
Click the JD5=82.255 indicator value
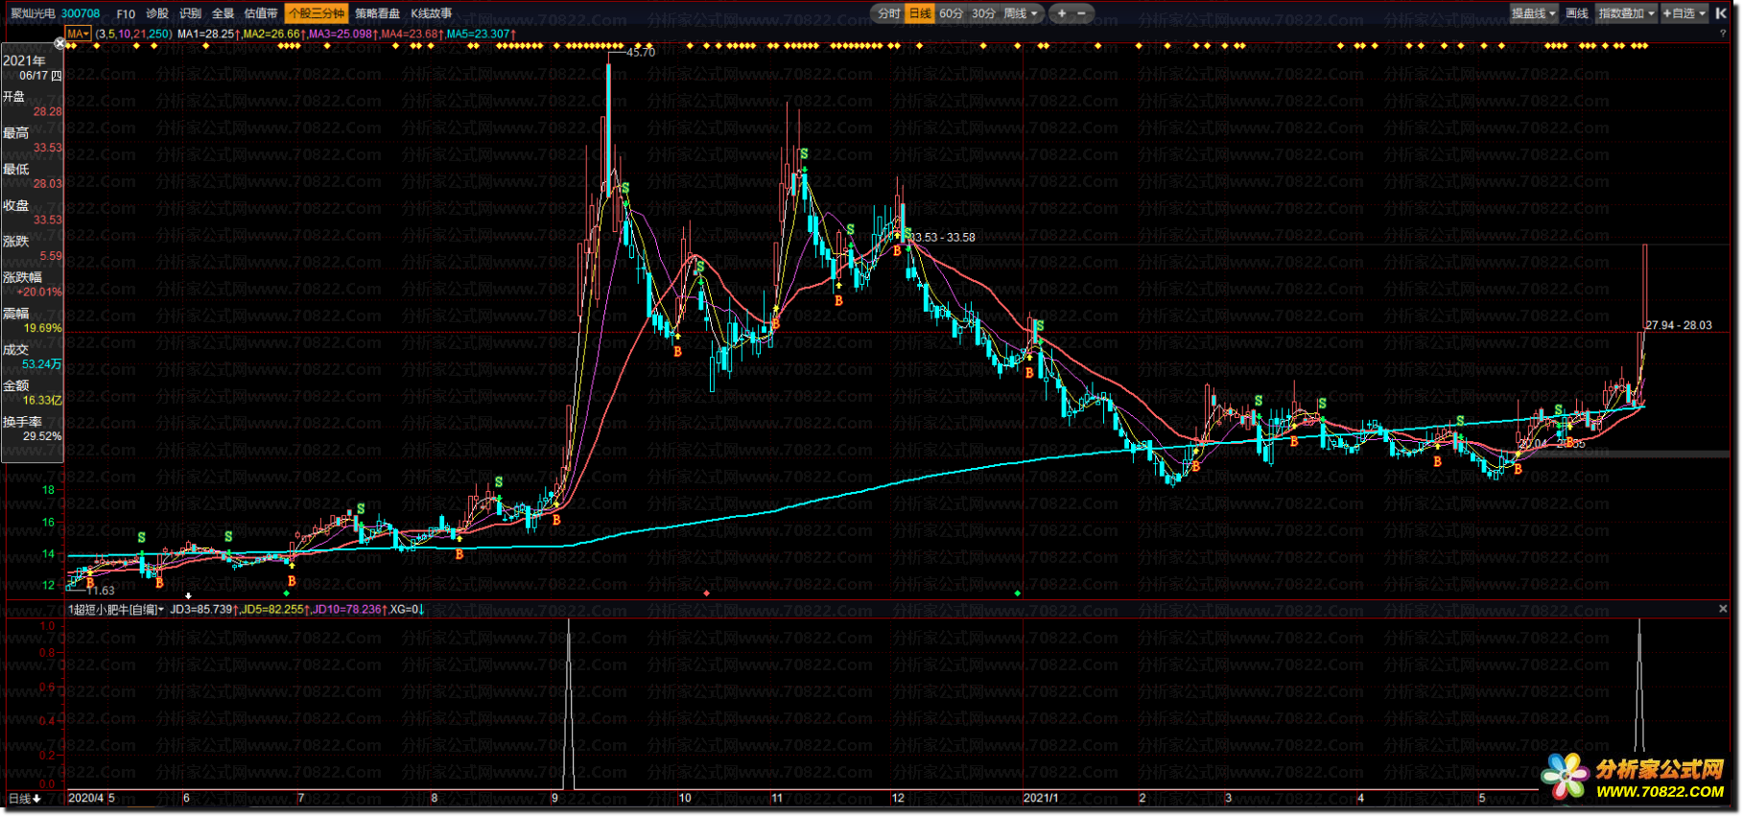click(274, 609)
